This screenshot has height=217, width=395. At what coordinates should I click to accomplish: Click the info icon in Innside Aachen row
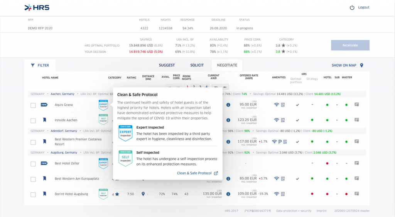tap(228, 120)
